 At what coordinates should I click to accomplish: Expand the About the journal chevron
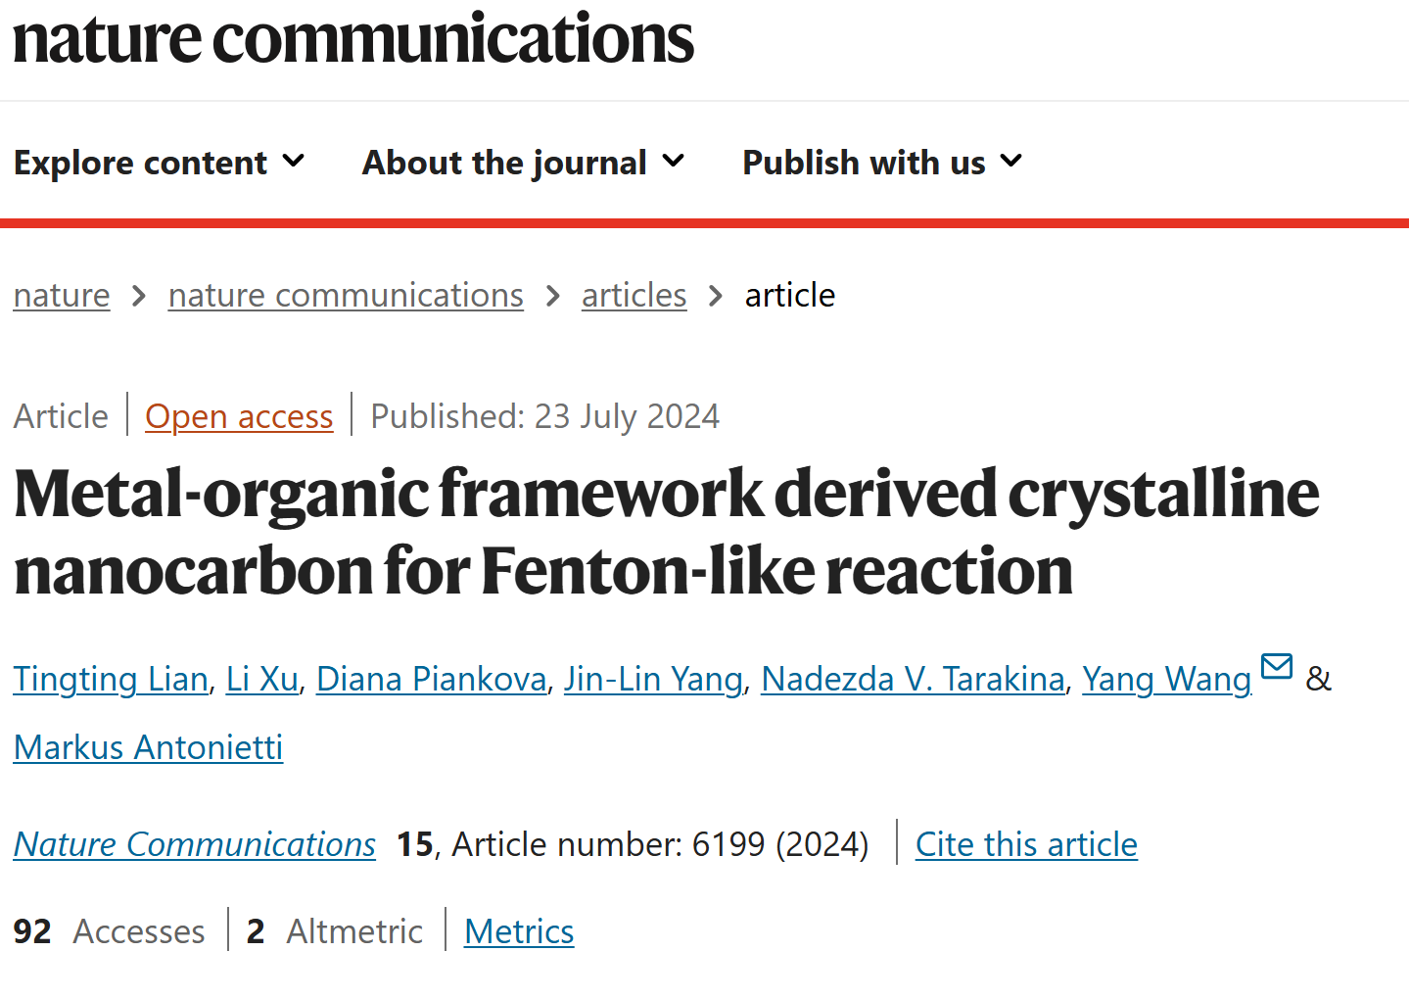click(x=673, y=161)
